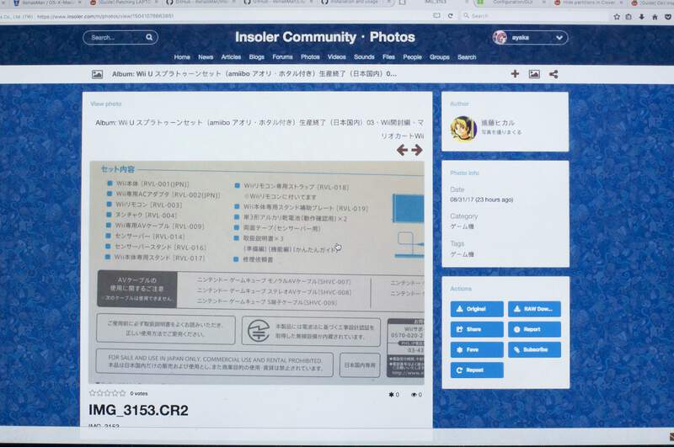Click the Report button

[534, 329]
